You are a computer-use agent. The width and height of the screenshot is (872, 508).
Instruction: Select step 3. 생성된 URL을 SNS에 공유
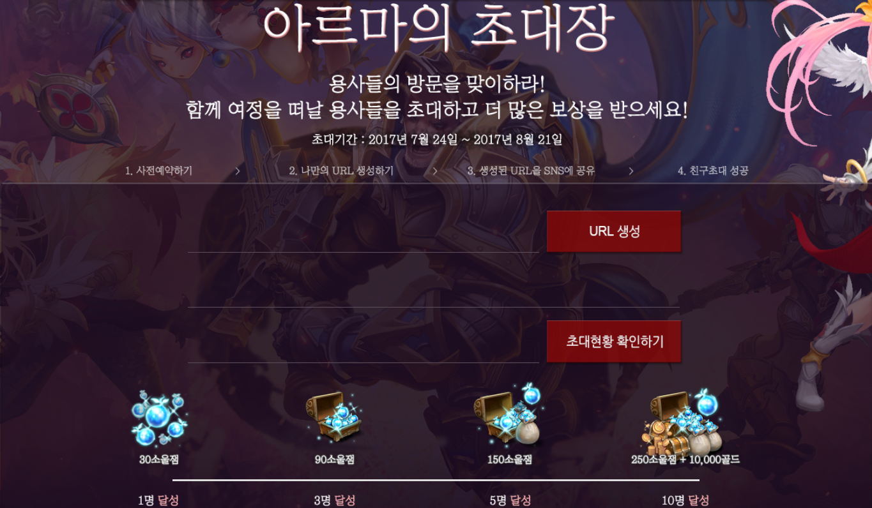coord(531,171)
